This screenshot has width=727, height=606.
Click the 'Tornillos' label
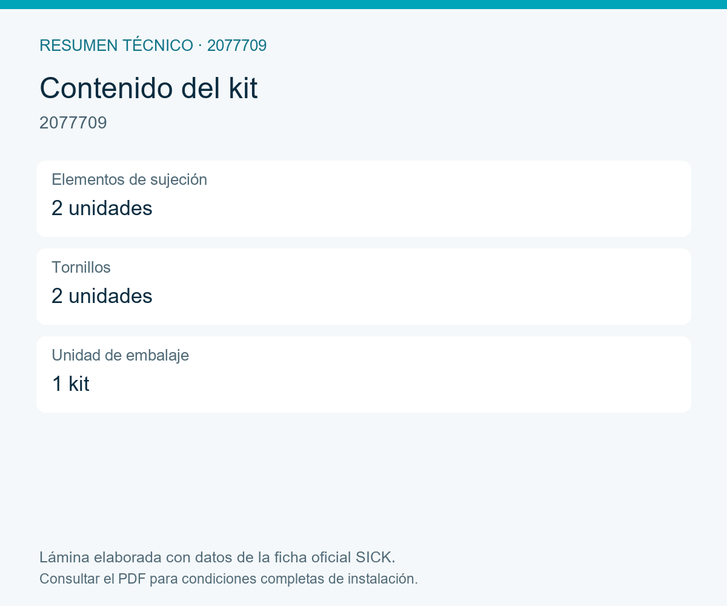[x=81, y=267]
